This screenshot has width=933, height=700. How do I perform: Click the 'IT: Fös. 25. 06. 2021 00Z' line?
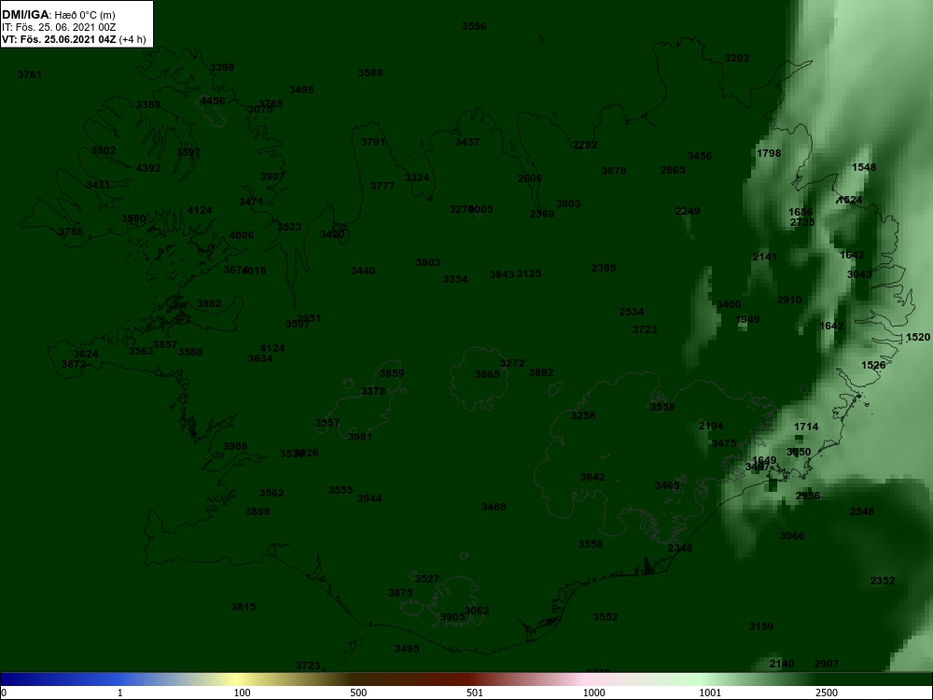[x=58, y=27]
